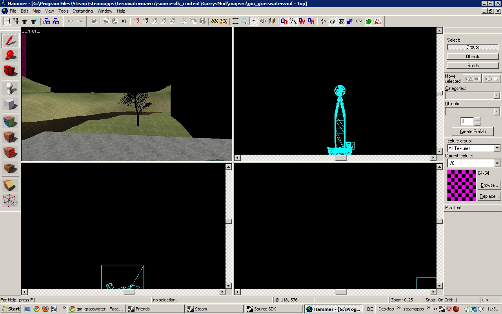This screenshot has height=314, width=502.
Task: Open the Texture group dropdown
Action: coord(497,148)
